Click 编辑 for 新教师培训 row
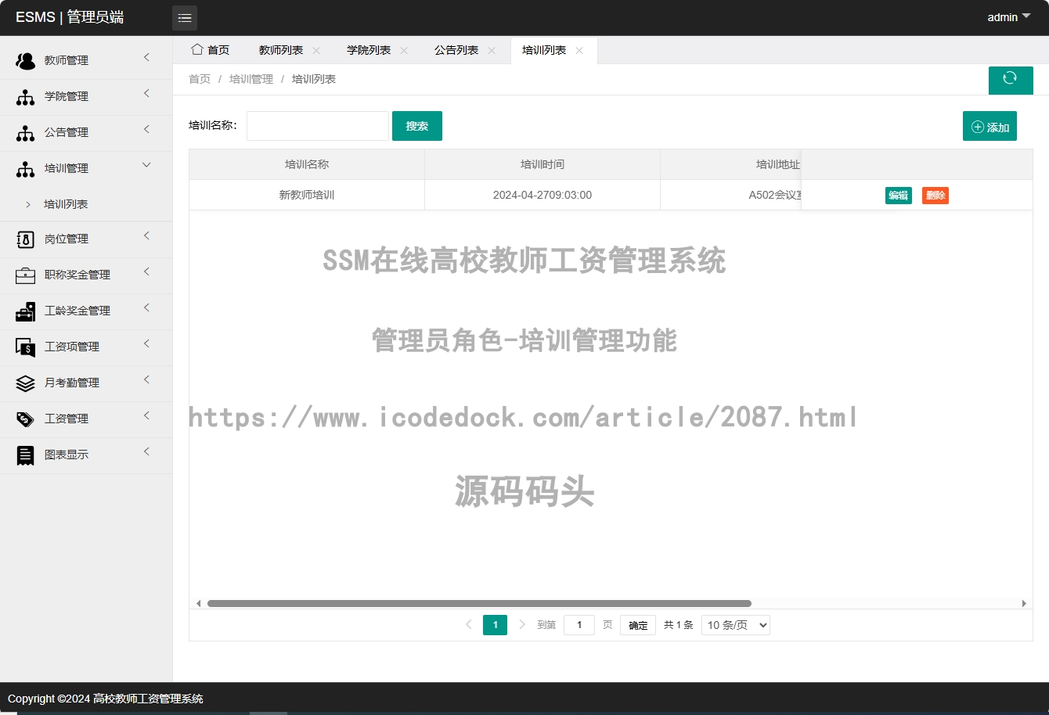 point(899,196)
